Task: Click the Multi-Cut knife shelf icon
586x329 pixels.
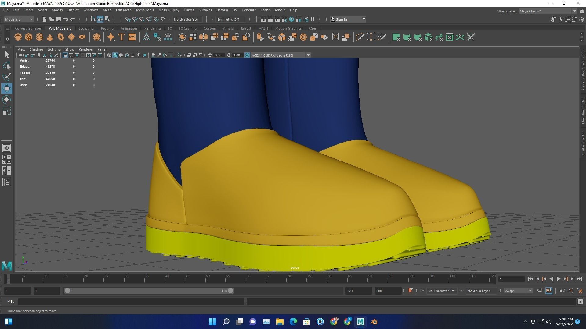Action: point(360,37)
